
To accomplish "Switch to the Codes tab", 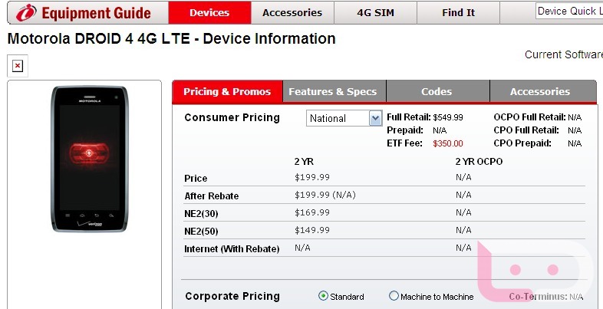I will [437, 91].
